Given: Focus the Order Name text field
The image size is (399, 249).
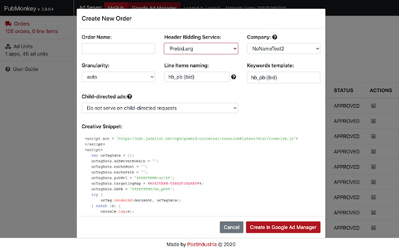Looking at the screenshot, I should click(118, 48).
